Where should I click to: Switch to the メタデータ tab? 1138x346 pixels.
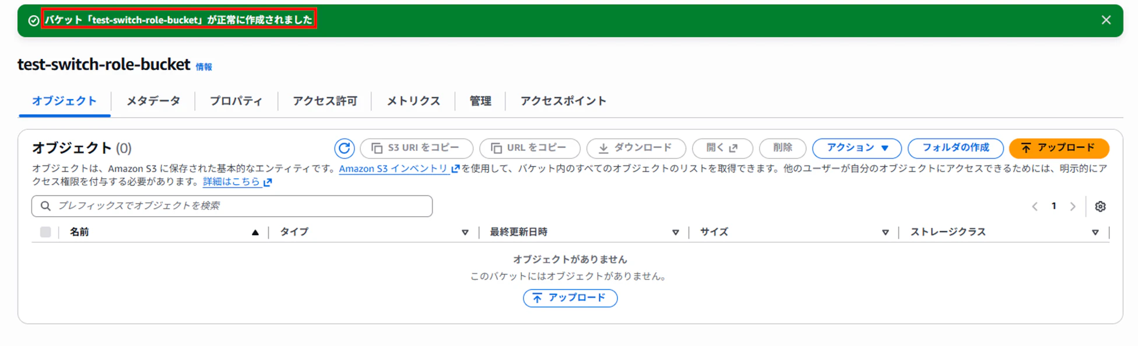[x=153, y=101]
